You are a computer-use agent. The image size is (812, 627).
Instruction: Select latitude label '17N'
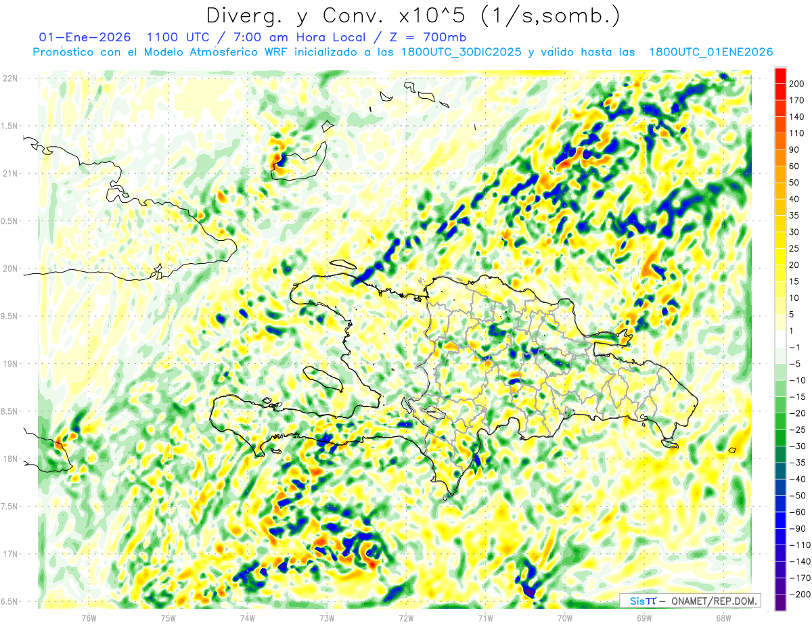click(x=11, y=554)
